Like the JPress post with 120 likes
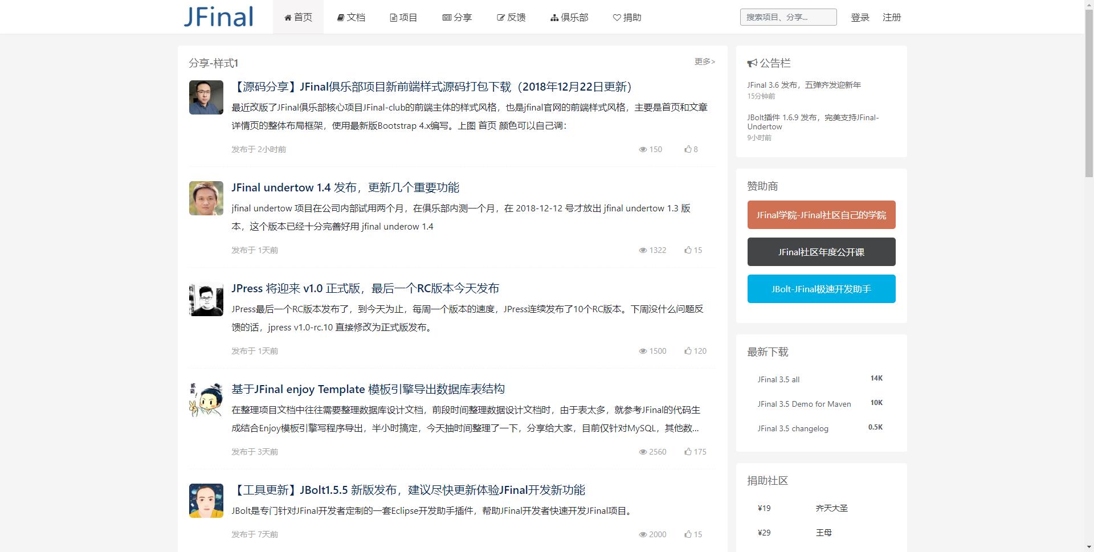Viewport: 1094px width, 552px height. click(688, 351)
